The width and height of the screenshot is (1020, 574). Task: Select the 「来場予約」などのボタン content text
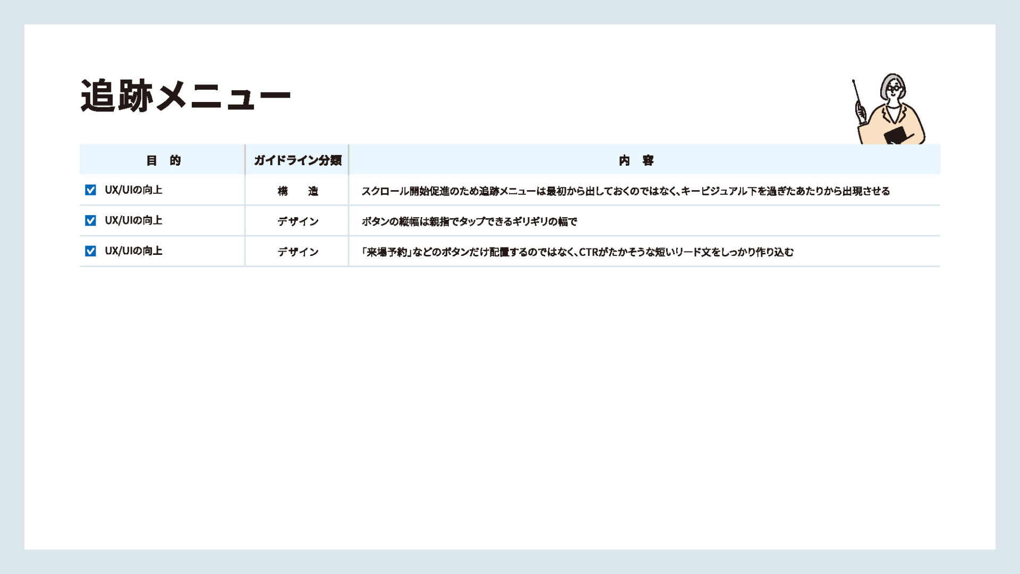pos(577,252)
